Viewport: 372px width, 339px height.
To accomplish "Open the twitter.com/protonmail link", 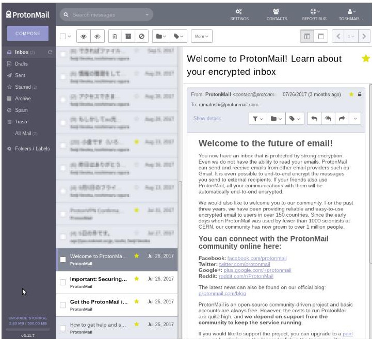I will [x=245, y=264].
